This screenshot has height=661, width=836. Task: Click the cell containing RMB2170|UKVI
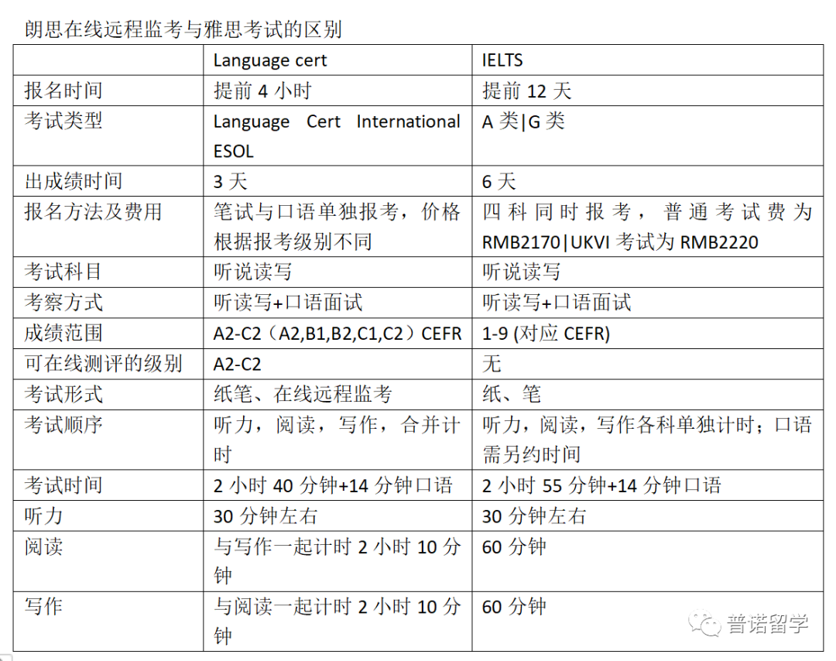pos(647,227)
